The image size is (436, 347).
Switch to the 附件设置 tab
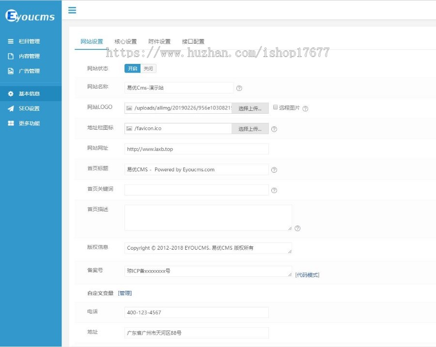159,42
